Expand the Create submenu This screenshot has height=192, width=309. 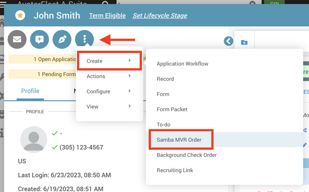[x=109, y=61]
